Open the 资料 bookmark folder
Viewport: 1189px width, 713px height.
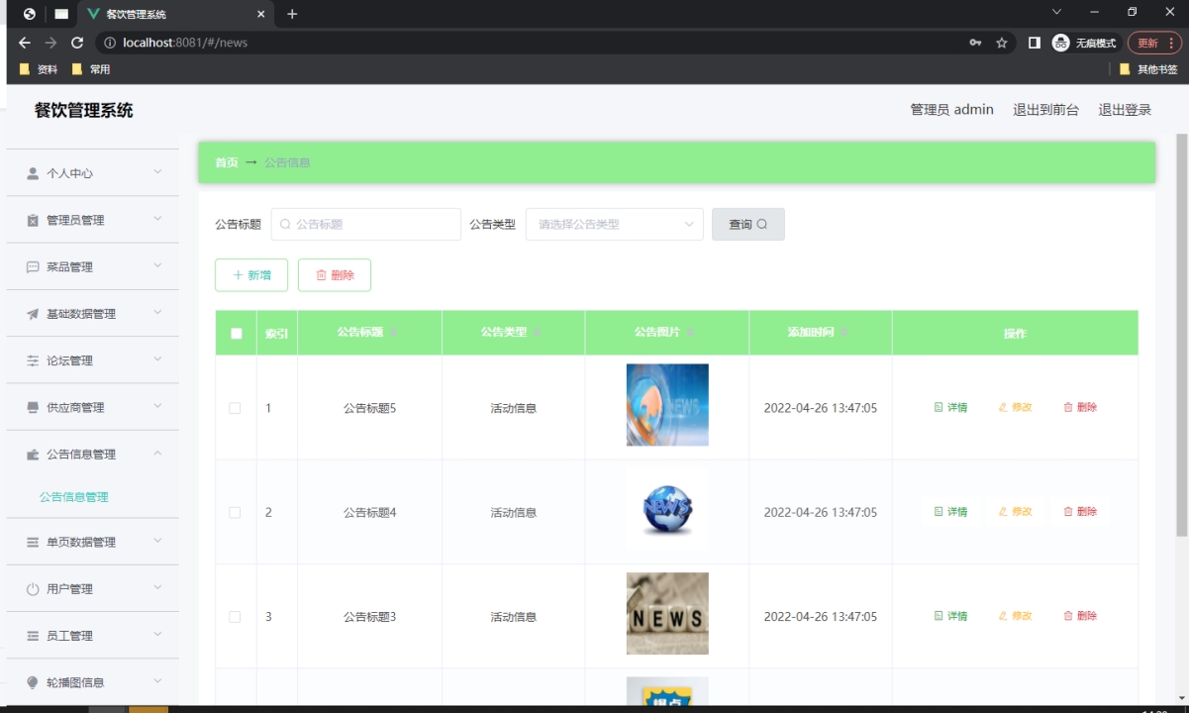tap(39, 69)
